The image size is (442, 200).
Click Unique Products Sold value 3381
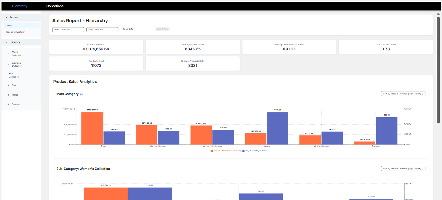click(193, 66)
